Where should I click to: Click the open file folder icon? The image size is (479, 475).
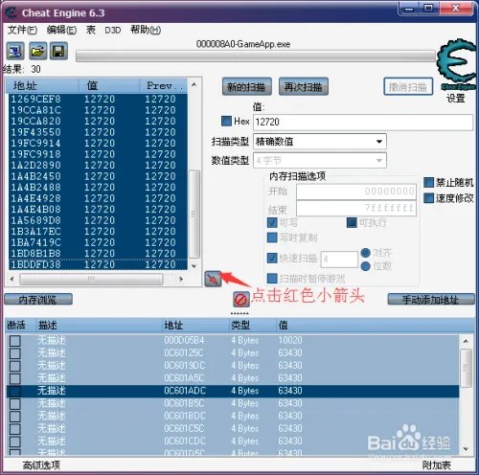click(37, 51)
